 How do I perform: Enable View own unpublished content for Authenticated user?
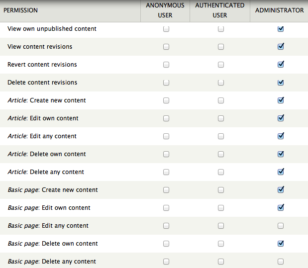tap(221, 29)
